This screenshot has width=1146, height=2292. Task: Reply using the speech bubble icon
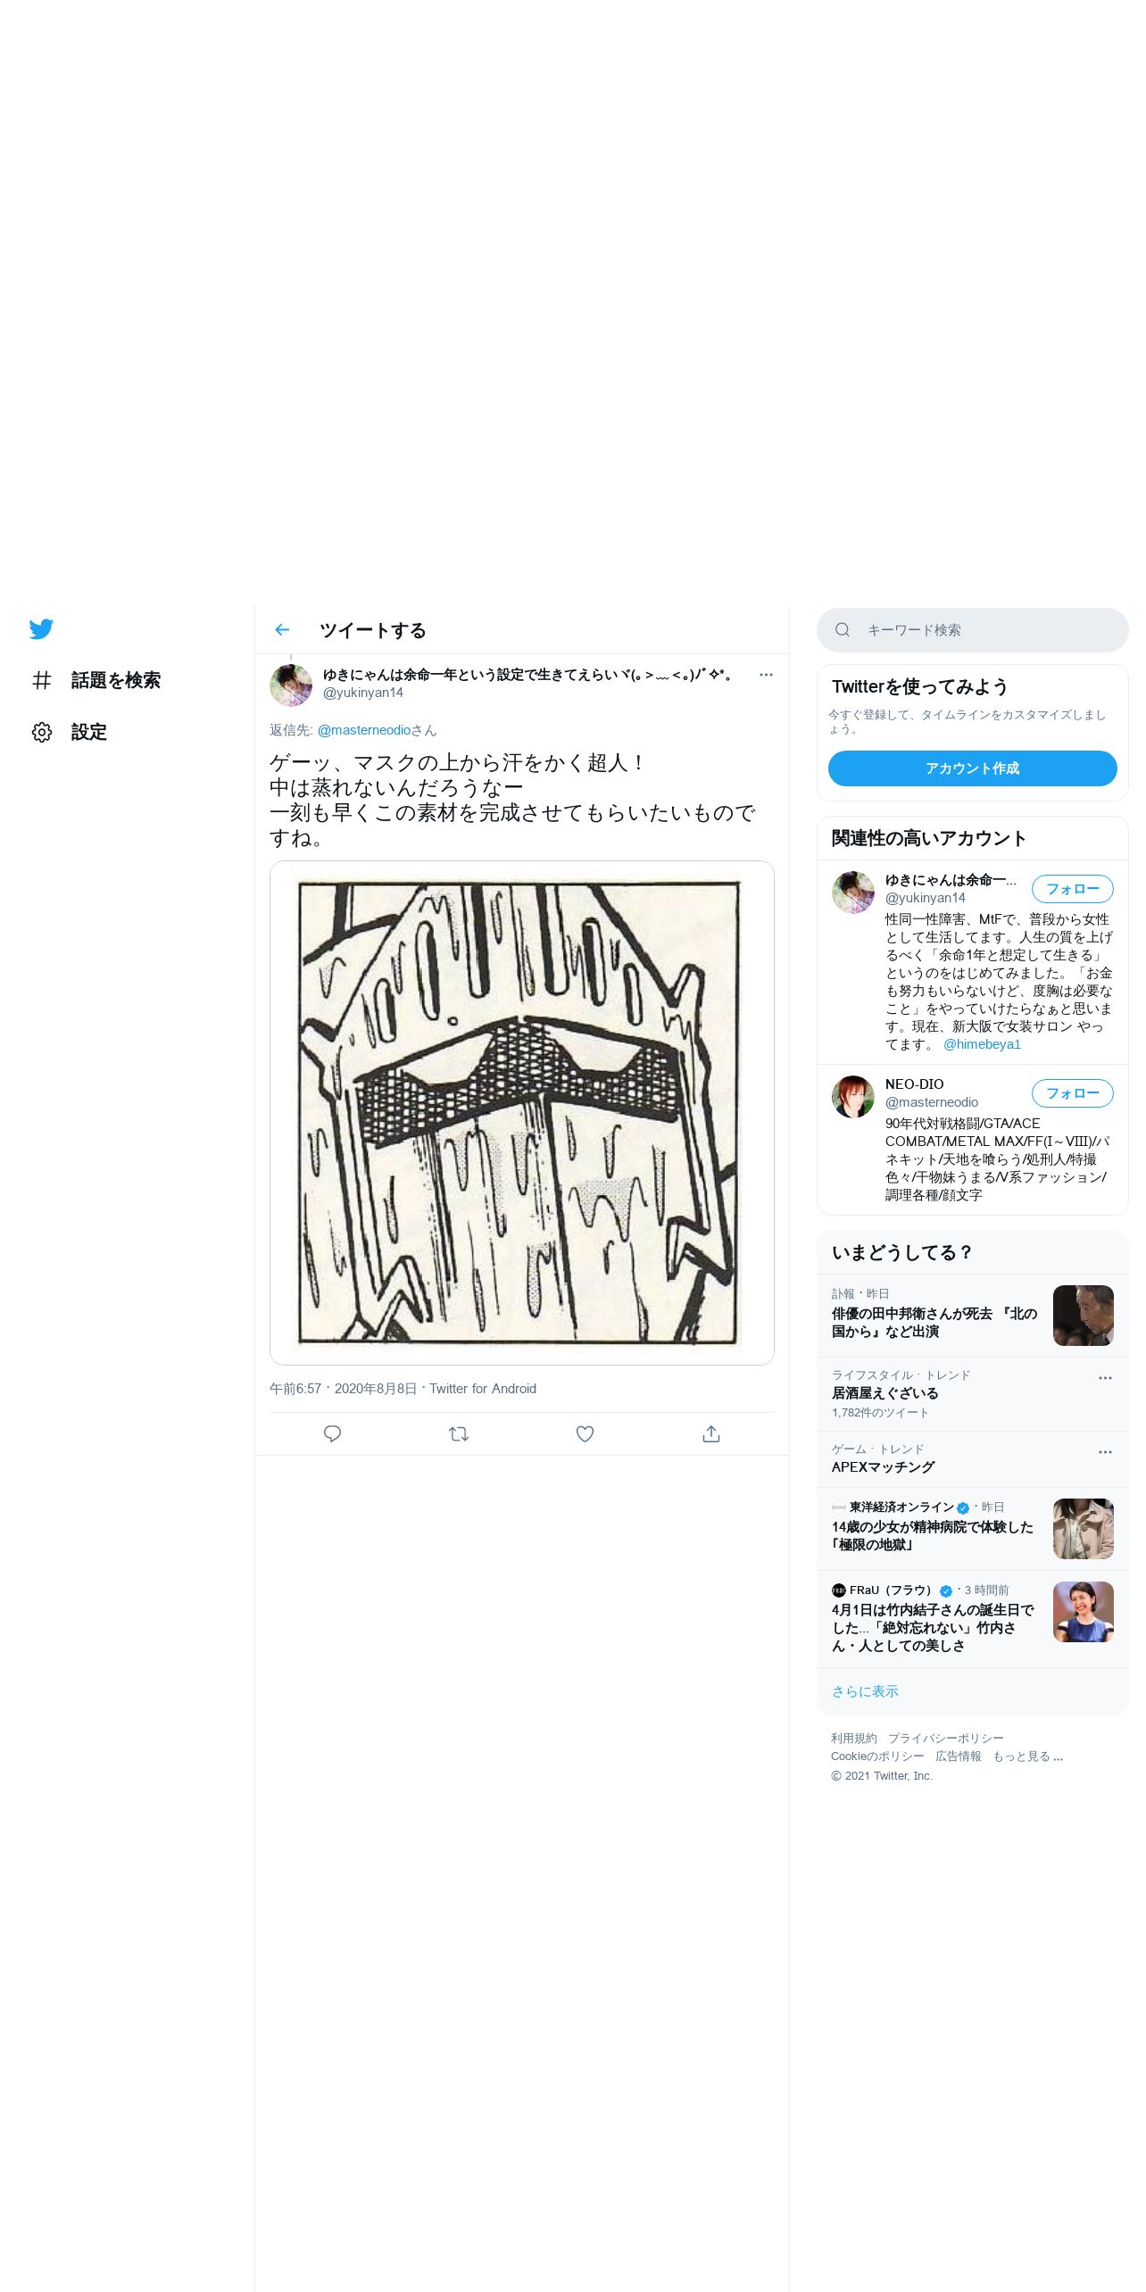click(x=332, y=1433)
